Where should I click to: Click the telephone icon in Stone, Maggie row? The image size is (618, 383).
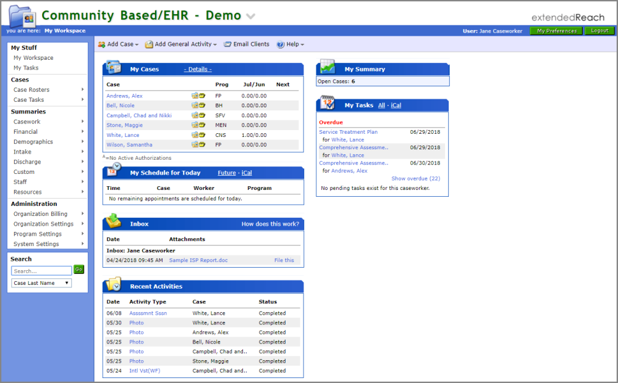click(202, 125)
